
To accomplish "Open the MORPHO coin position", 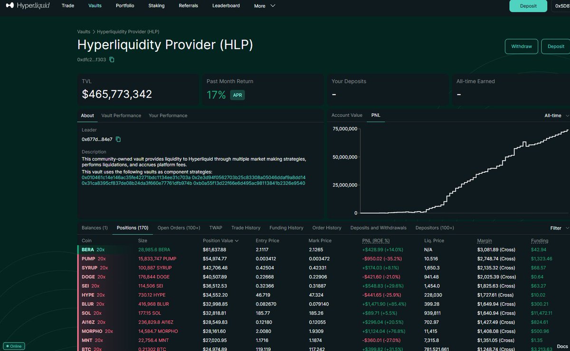I will click(92, 331).
